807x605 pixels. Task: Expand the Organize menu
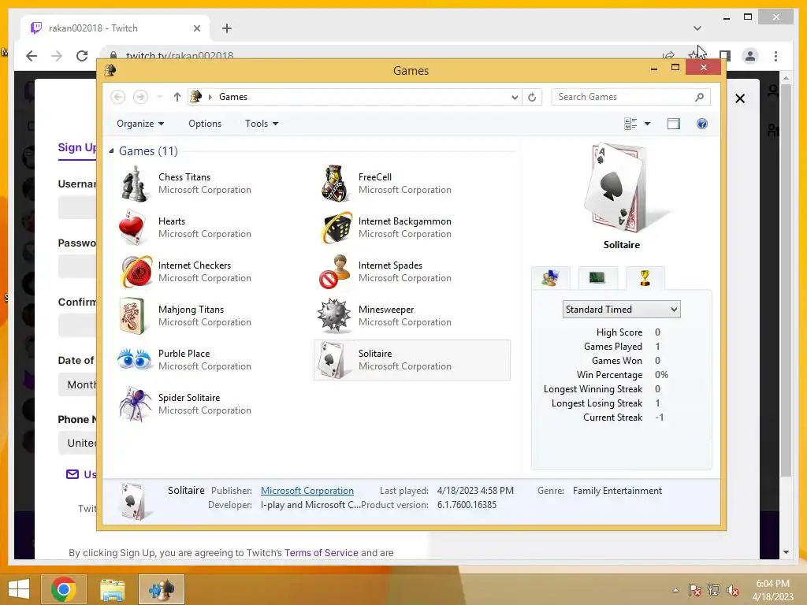tap(140, 124)
